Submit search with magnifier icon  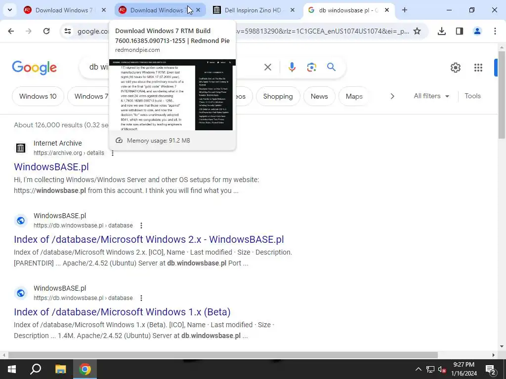pos(332,67)
